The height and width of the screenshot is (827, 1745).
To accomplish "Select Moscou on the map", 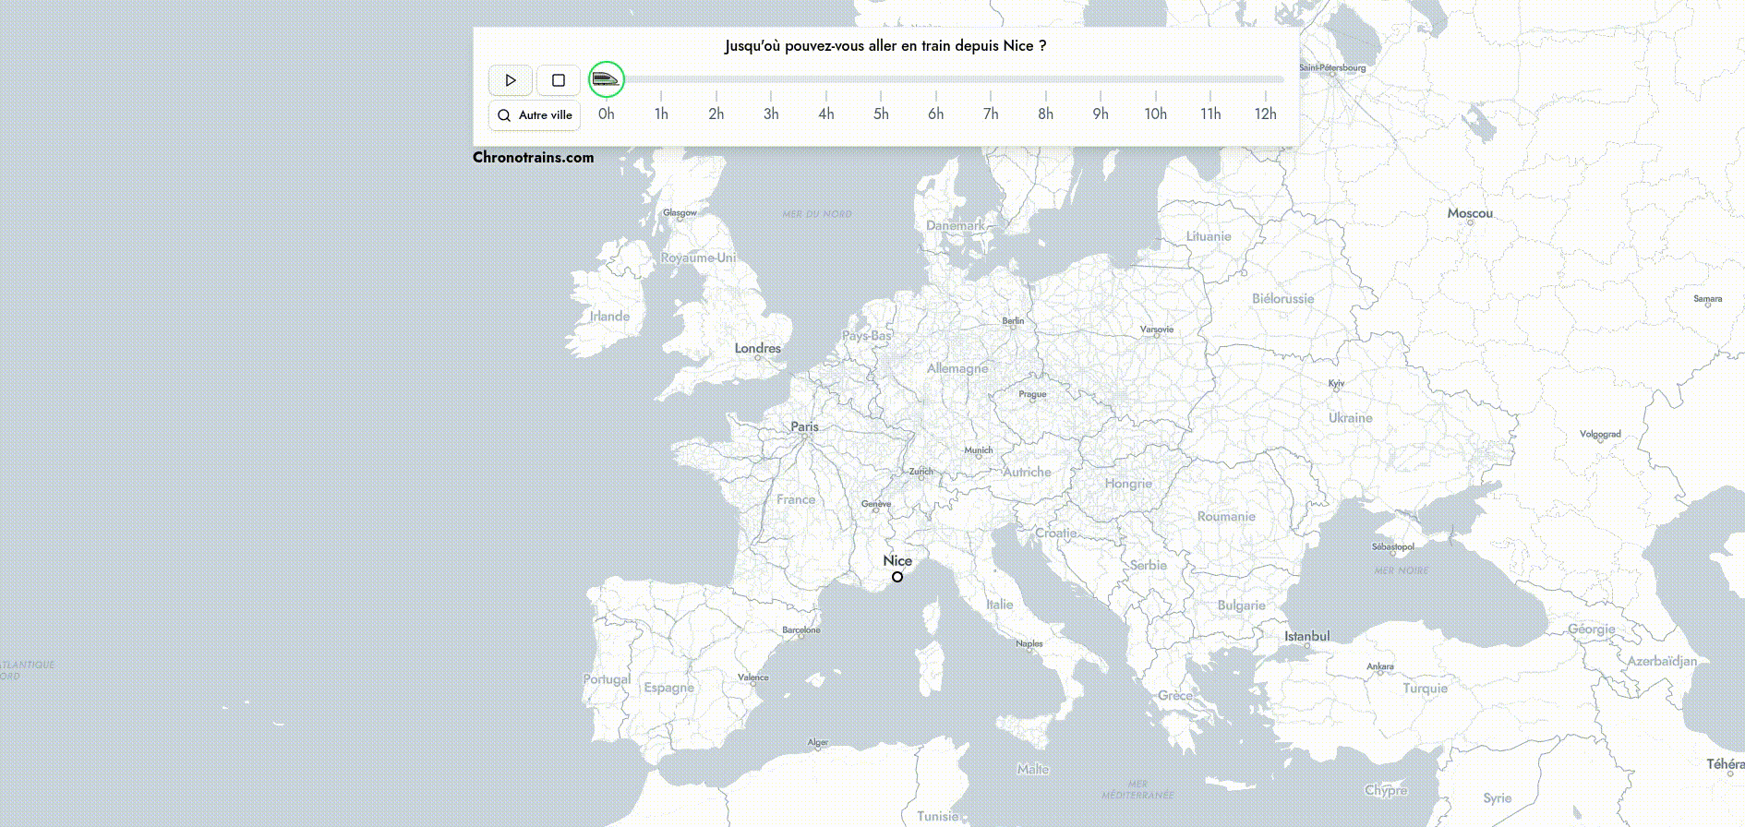I will click(x=1470, y=214).
